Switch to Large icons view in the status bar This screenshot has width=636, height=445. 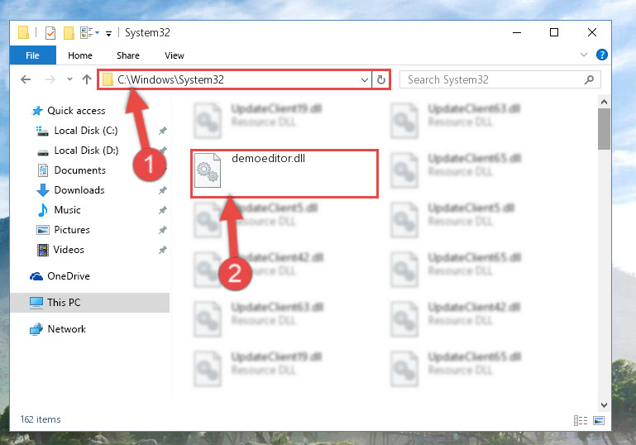point(599,421)
